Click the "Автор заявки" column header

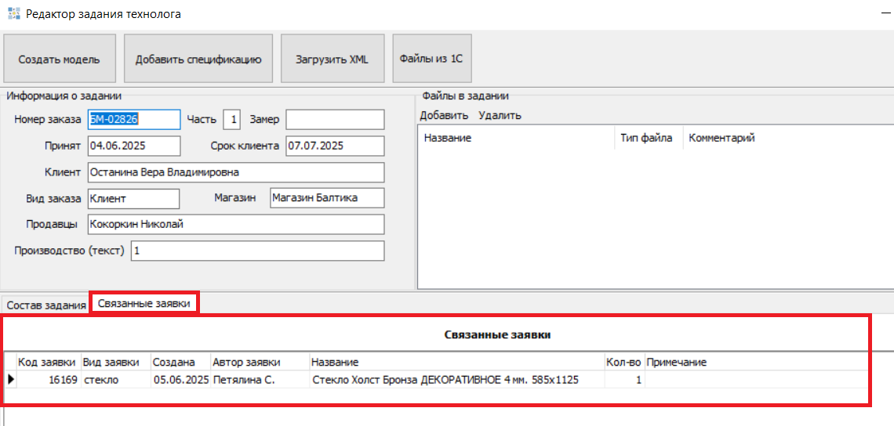coord(247,362)
